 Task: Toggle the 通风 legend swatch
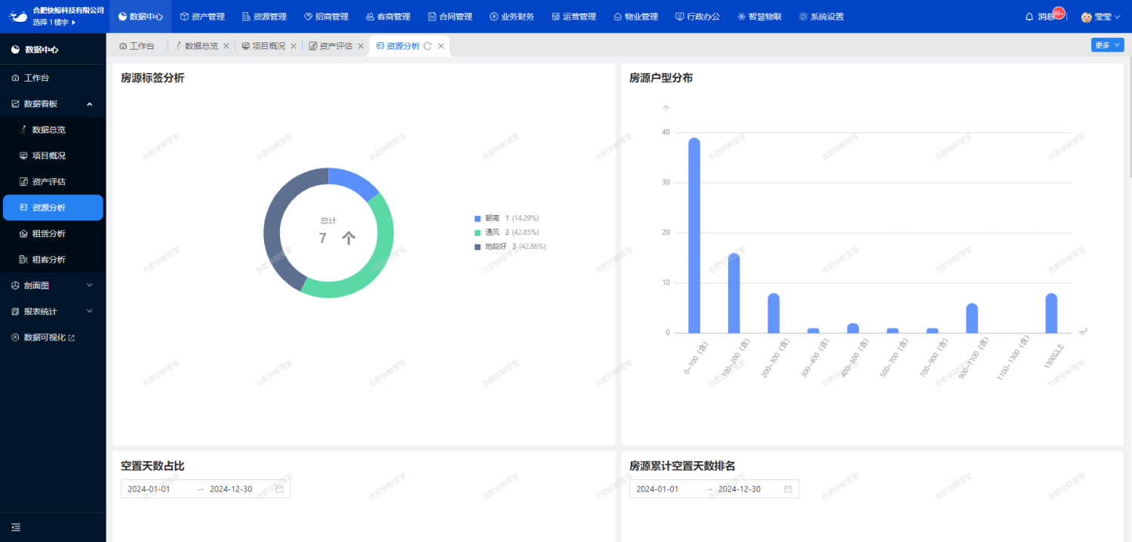tap(478, 233)
